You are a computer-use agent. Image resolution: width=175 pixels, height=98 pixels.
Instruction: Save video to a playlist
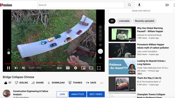pos(91,83)
